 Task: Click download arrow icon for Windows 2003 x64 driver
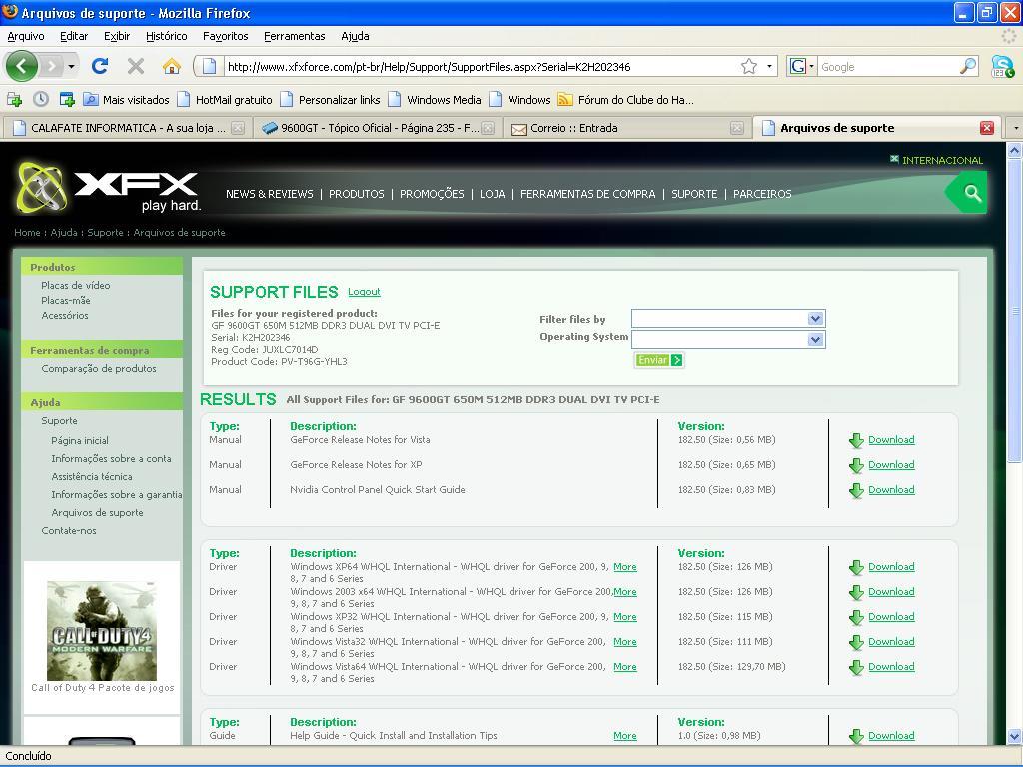point(856,593)
